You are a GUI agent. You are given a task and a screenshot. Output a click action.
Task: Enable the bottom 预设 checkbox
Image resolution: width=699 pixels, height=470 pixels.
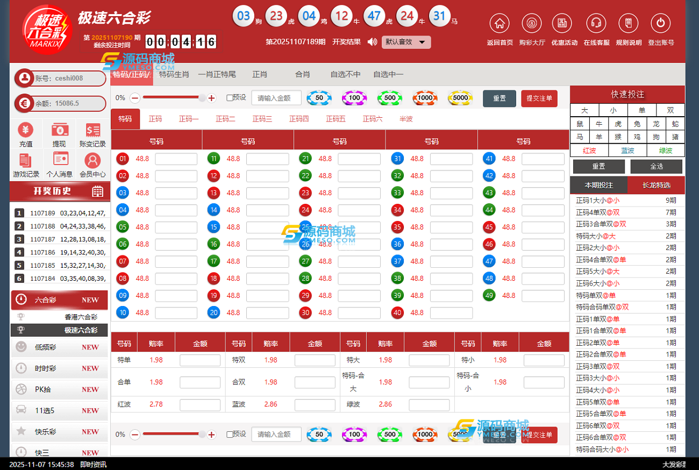[x=230, y=435]
